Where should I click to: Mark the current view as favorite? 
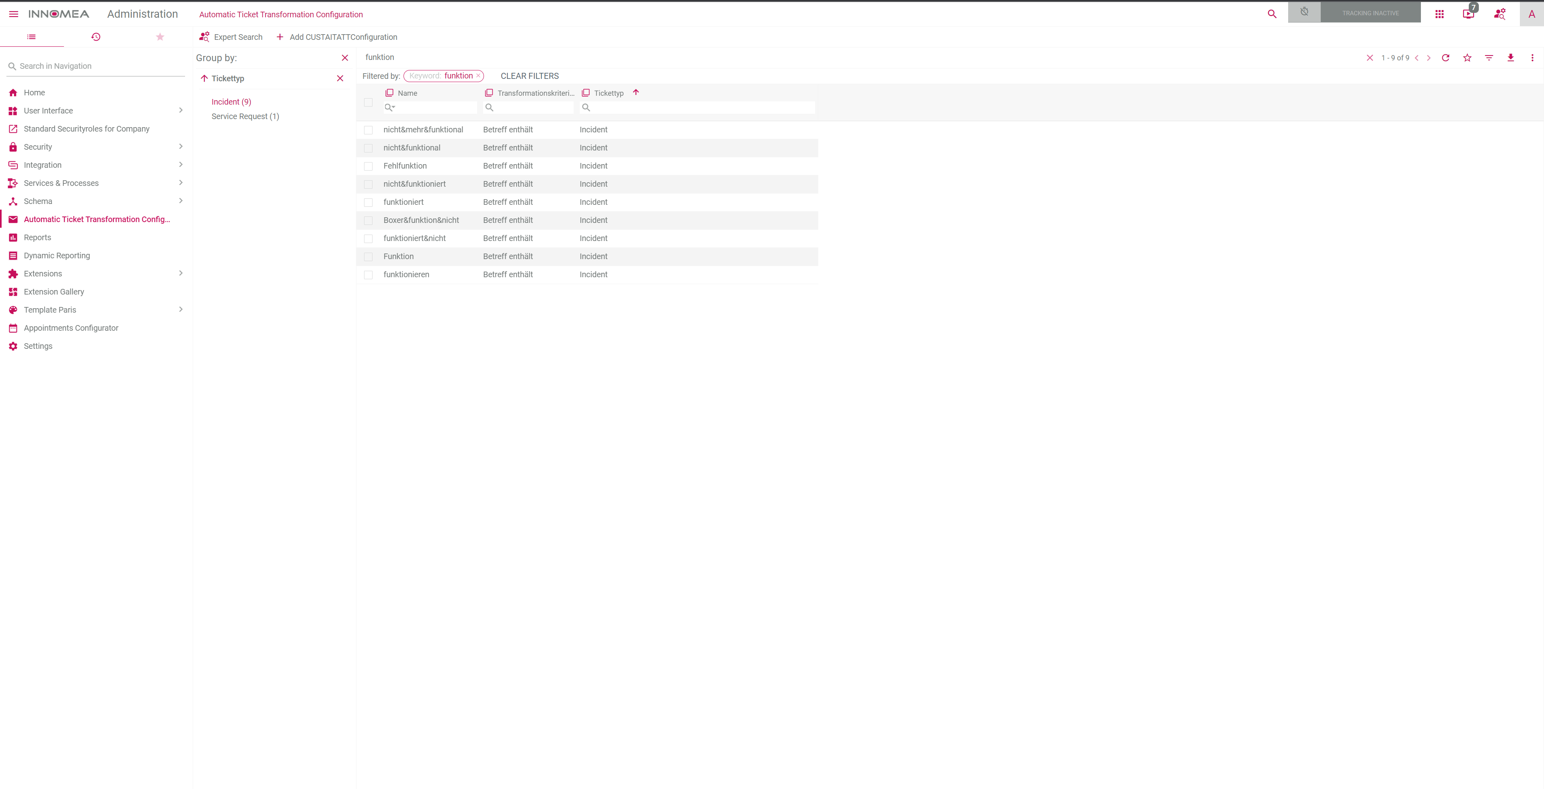(x=1467, y=58)
